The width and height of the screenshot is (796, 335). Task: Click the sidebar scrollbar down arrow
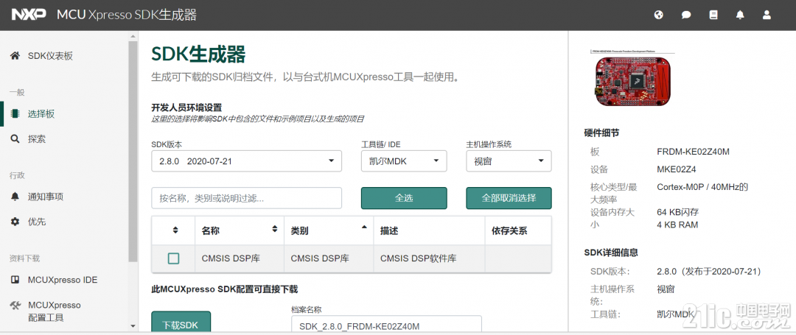tap(133, 325)
